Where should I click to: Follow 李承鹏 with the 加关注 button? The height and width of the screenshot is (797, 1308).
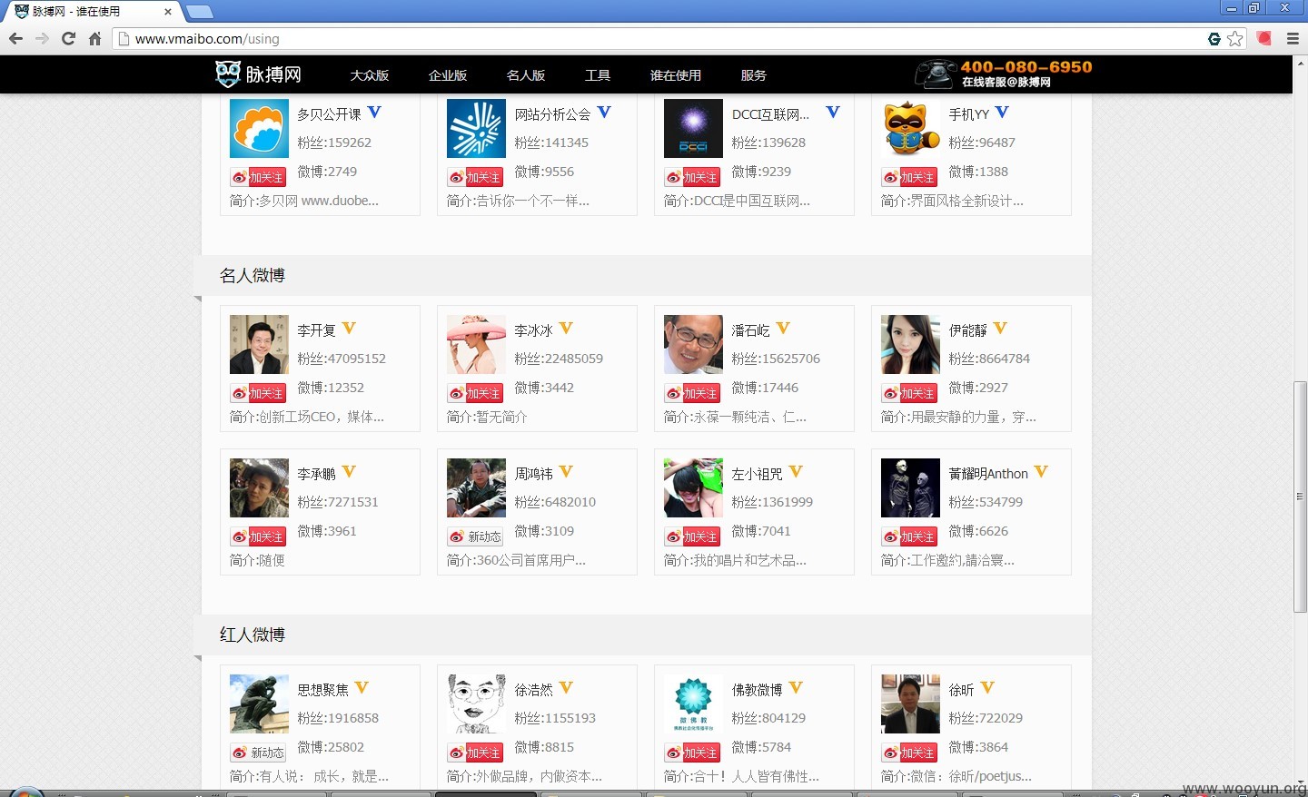pyautogui.click(x=258, y=536)
